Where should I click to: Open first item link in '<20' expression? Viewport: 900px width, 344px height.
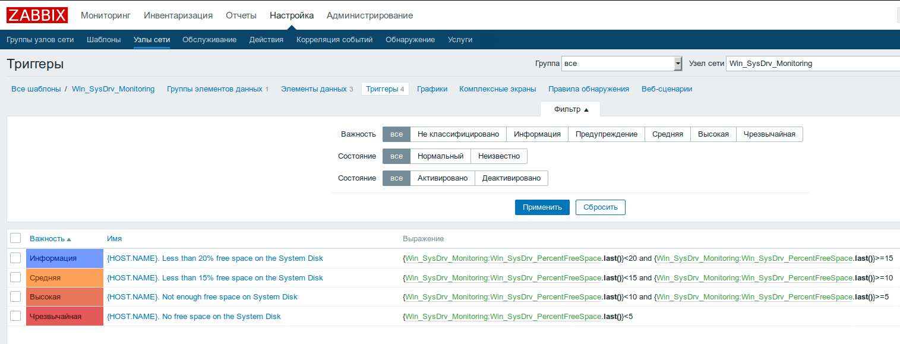pos(503,258)
